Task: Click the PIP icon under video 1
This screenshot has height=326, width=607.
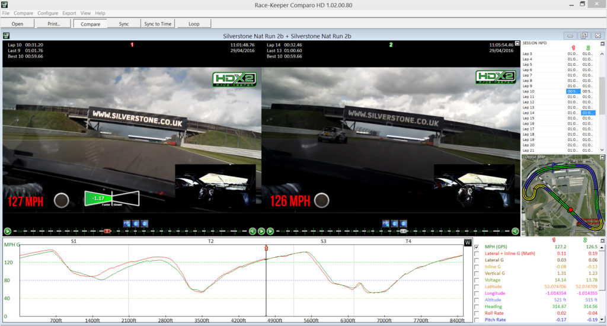Action: pyautogui.click(x=127, y=223)
